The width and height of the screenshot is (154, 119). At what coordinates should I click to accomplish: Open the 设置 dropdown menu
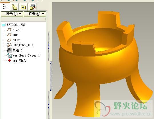click(x=35, y=14)
